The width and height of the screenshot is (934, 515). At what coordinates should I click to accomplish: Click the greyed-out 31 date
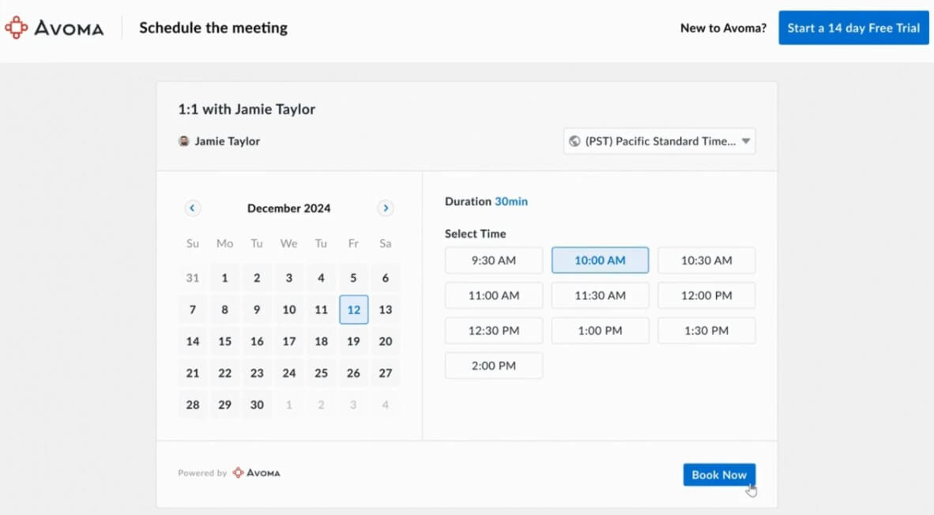pyautogui.click(x=192, y=277)
